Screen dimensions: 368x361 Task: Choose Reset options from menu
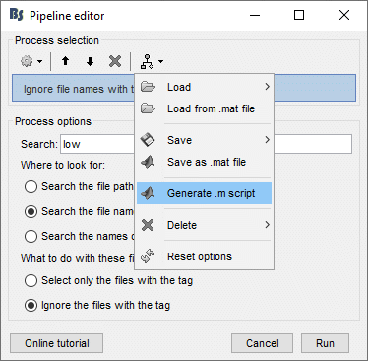tap(204, 256)
